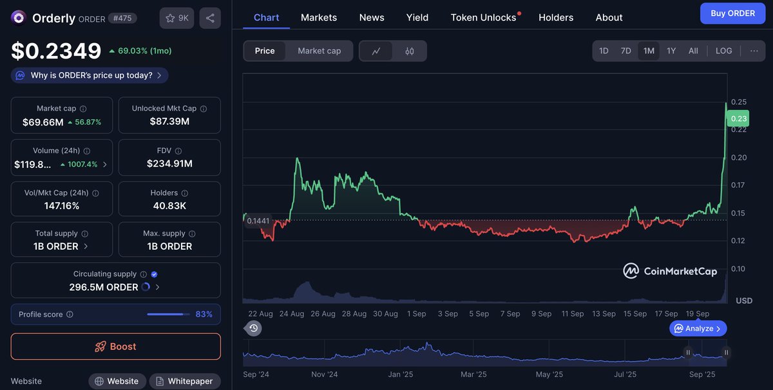This screenshot has height=390, width=773.
Task: Click the info icon beside Total supply
Action: (84, 234)
